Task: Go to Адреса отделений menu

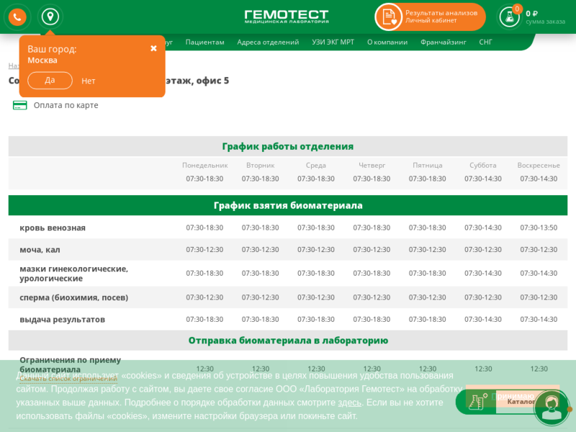Action: click(x=268, y=42)
